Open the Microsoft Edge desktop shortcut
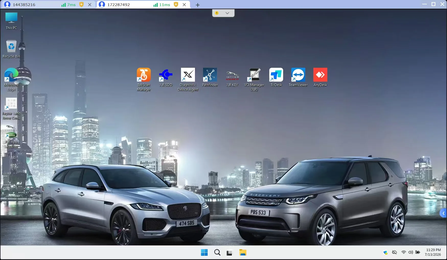The width and height of the screenshot is (447, 260). click(x=11, y=80)
